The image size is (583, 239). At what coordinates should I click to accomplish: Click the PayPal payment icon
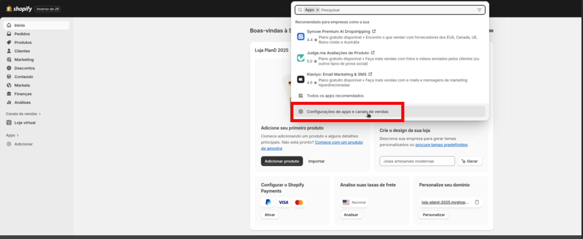(x=268, y=202)
